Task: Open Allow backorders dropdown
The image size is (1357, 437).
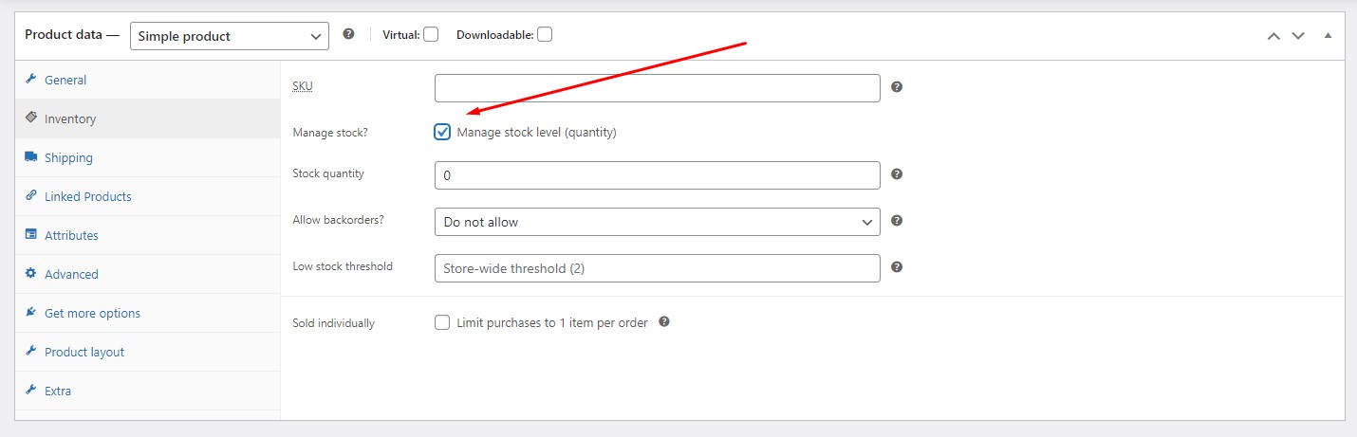Action: [657, 222]
